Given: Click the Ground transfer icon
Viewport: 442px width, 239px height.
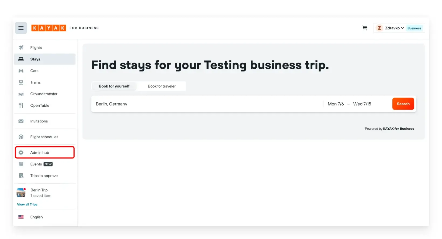Looking at the screenshot, I should pos(21,94).
